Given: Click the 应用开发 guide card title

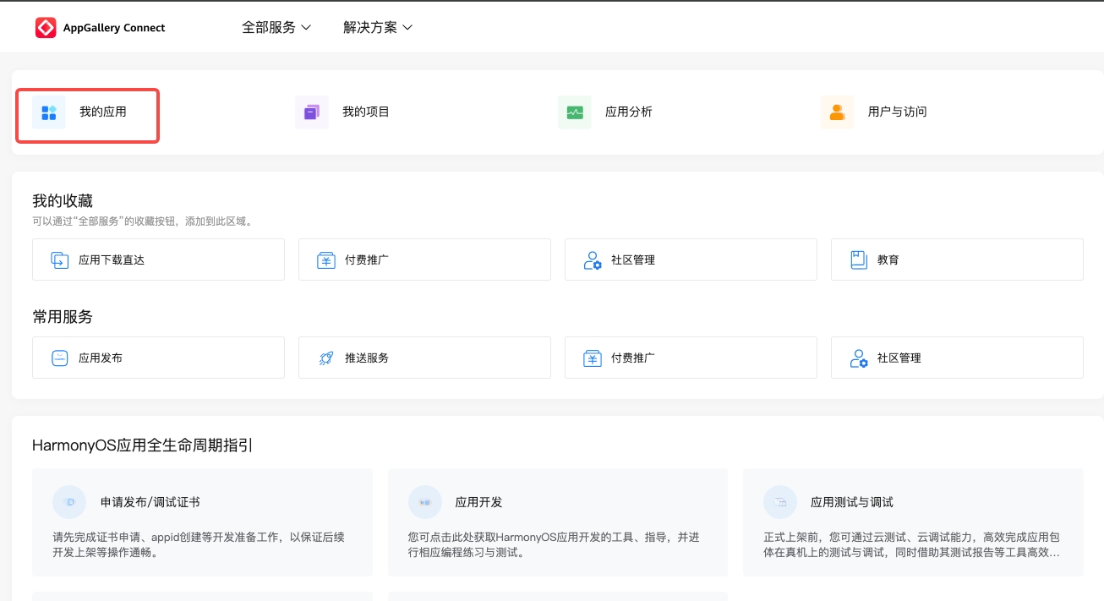Looking at the screenshot, I should click(x=479, y=502).
